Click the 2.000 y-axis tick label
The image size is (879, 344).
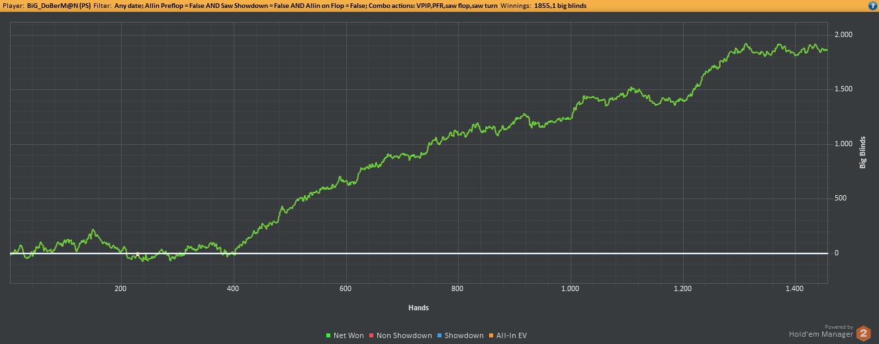[843, 34]
